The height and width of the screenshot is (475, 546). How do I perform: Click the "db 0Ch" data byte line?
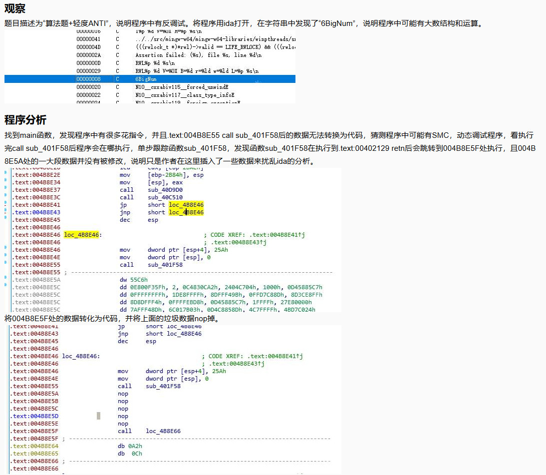130,454
